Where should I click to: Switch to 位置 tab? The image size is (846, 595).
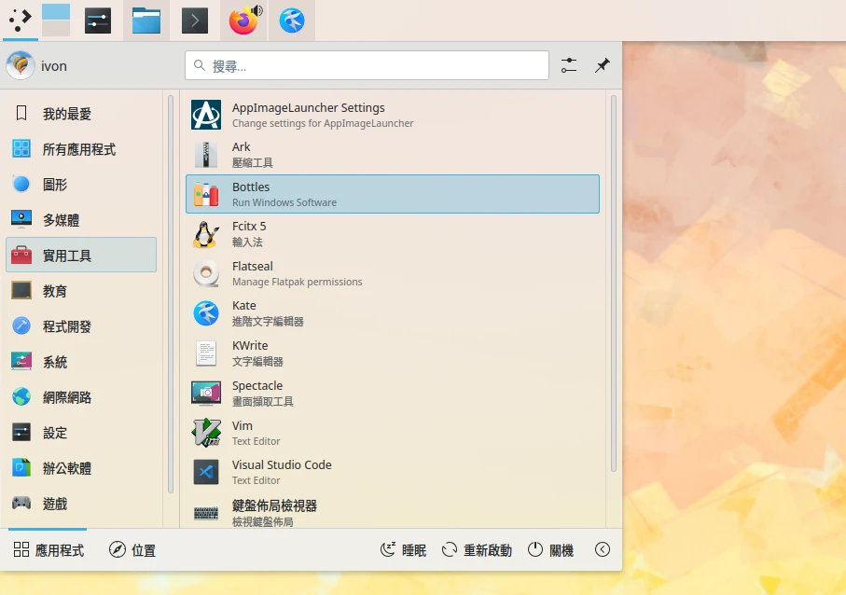(132, 550)
